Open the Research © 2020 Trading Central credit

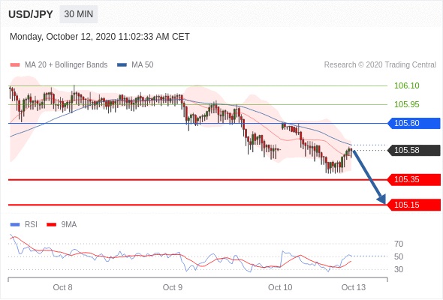point(380,65)
